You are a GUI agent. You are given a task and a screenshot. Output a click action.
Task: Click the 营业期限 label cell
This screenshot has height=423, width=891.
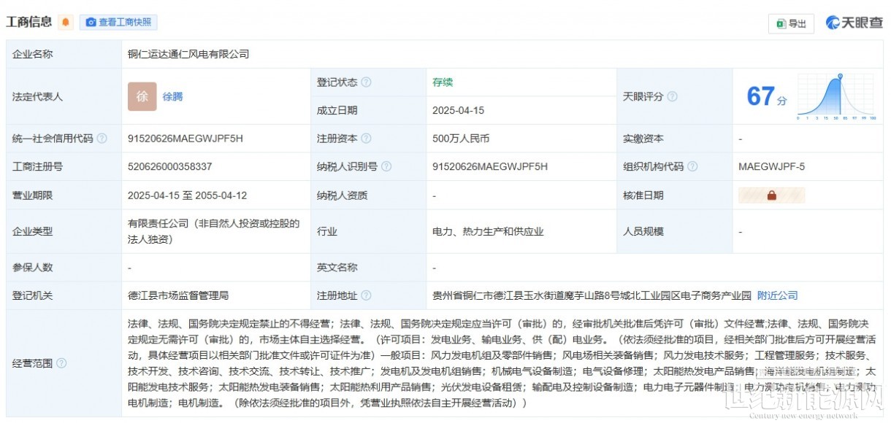tap(64, 195)
